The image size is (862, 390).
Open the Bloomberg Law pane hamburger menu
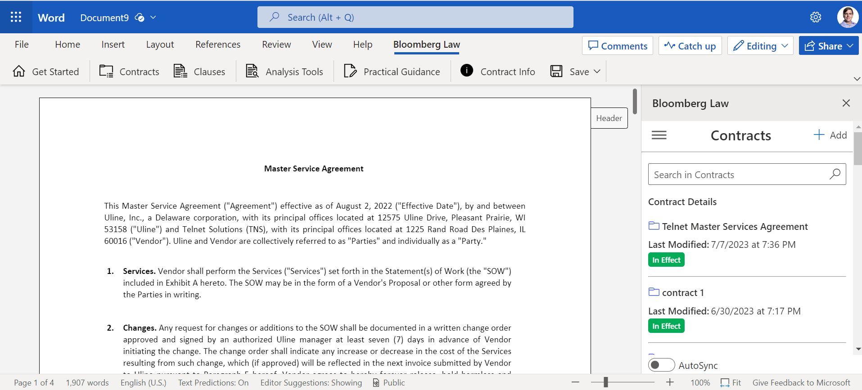coord(659,135)
